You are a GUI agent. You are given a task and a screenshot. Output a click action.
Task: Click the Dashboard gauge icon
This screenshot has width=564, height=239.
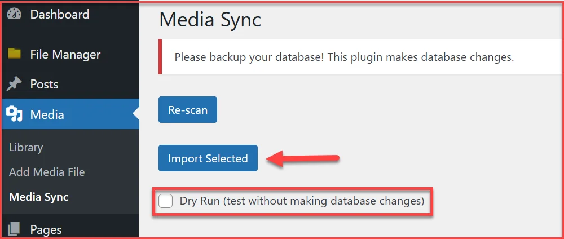(x=14, y=15)
